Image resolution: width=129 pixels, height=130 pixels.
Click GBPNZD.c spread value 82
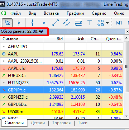click(97, 97)
